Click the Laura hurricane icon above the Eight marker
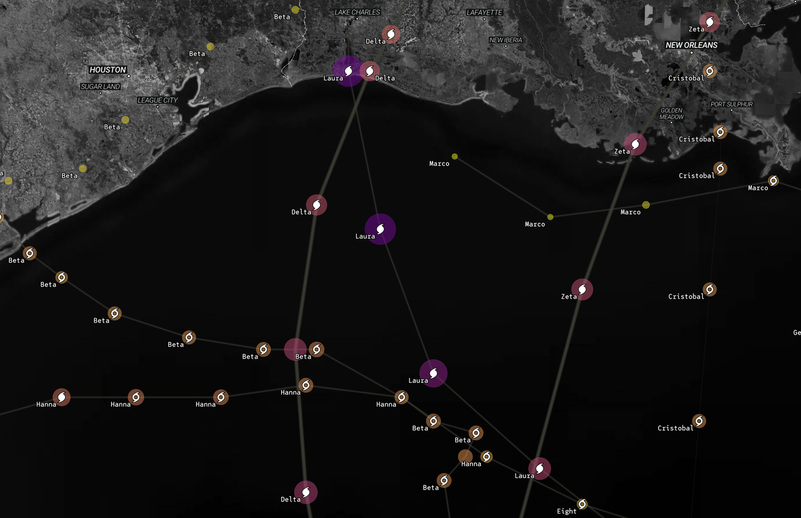 (x=539, y=468)
